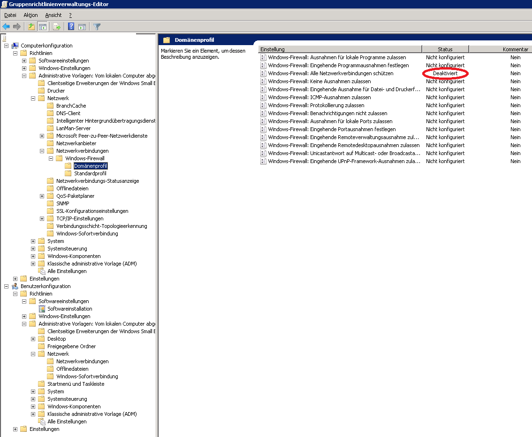Sort by the Status column header
532x437 pixels.
tap(445, 49)
